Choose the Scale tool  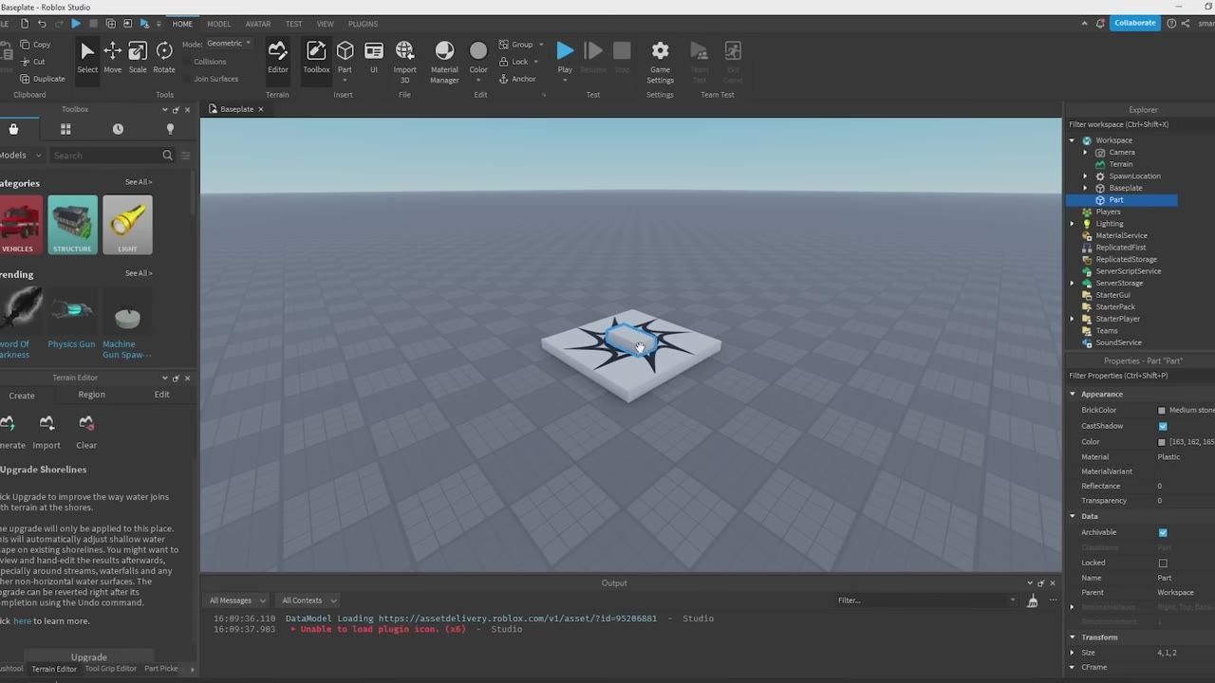pos(138,57)
